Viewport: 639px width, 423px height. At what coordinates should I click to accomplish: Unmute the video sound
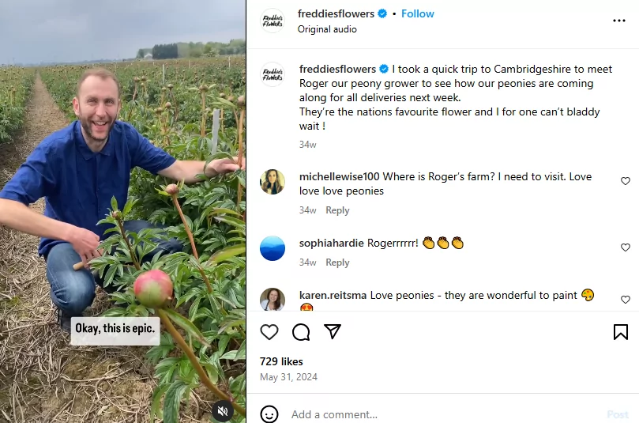tap(223, 410)
